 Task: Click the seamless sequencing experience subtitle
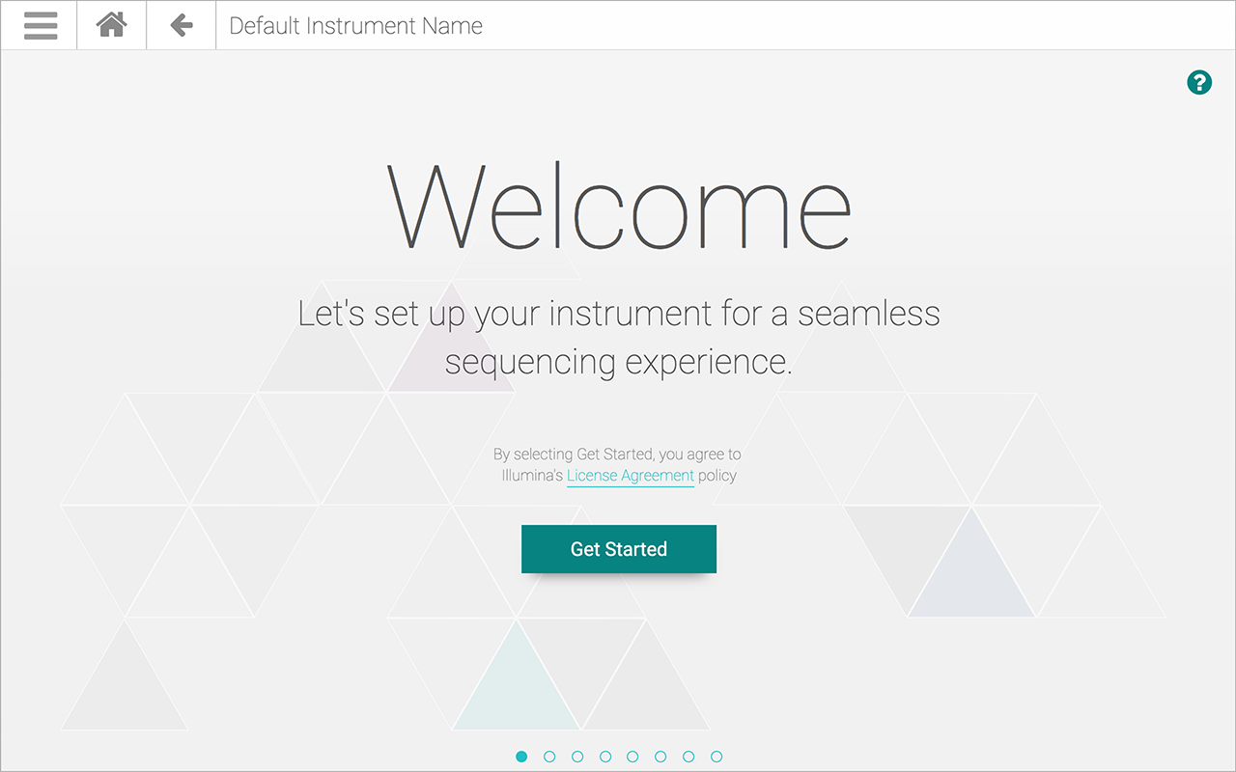618,338
